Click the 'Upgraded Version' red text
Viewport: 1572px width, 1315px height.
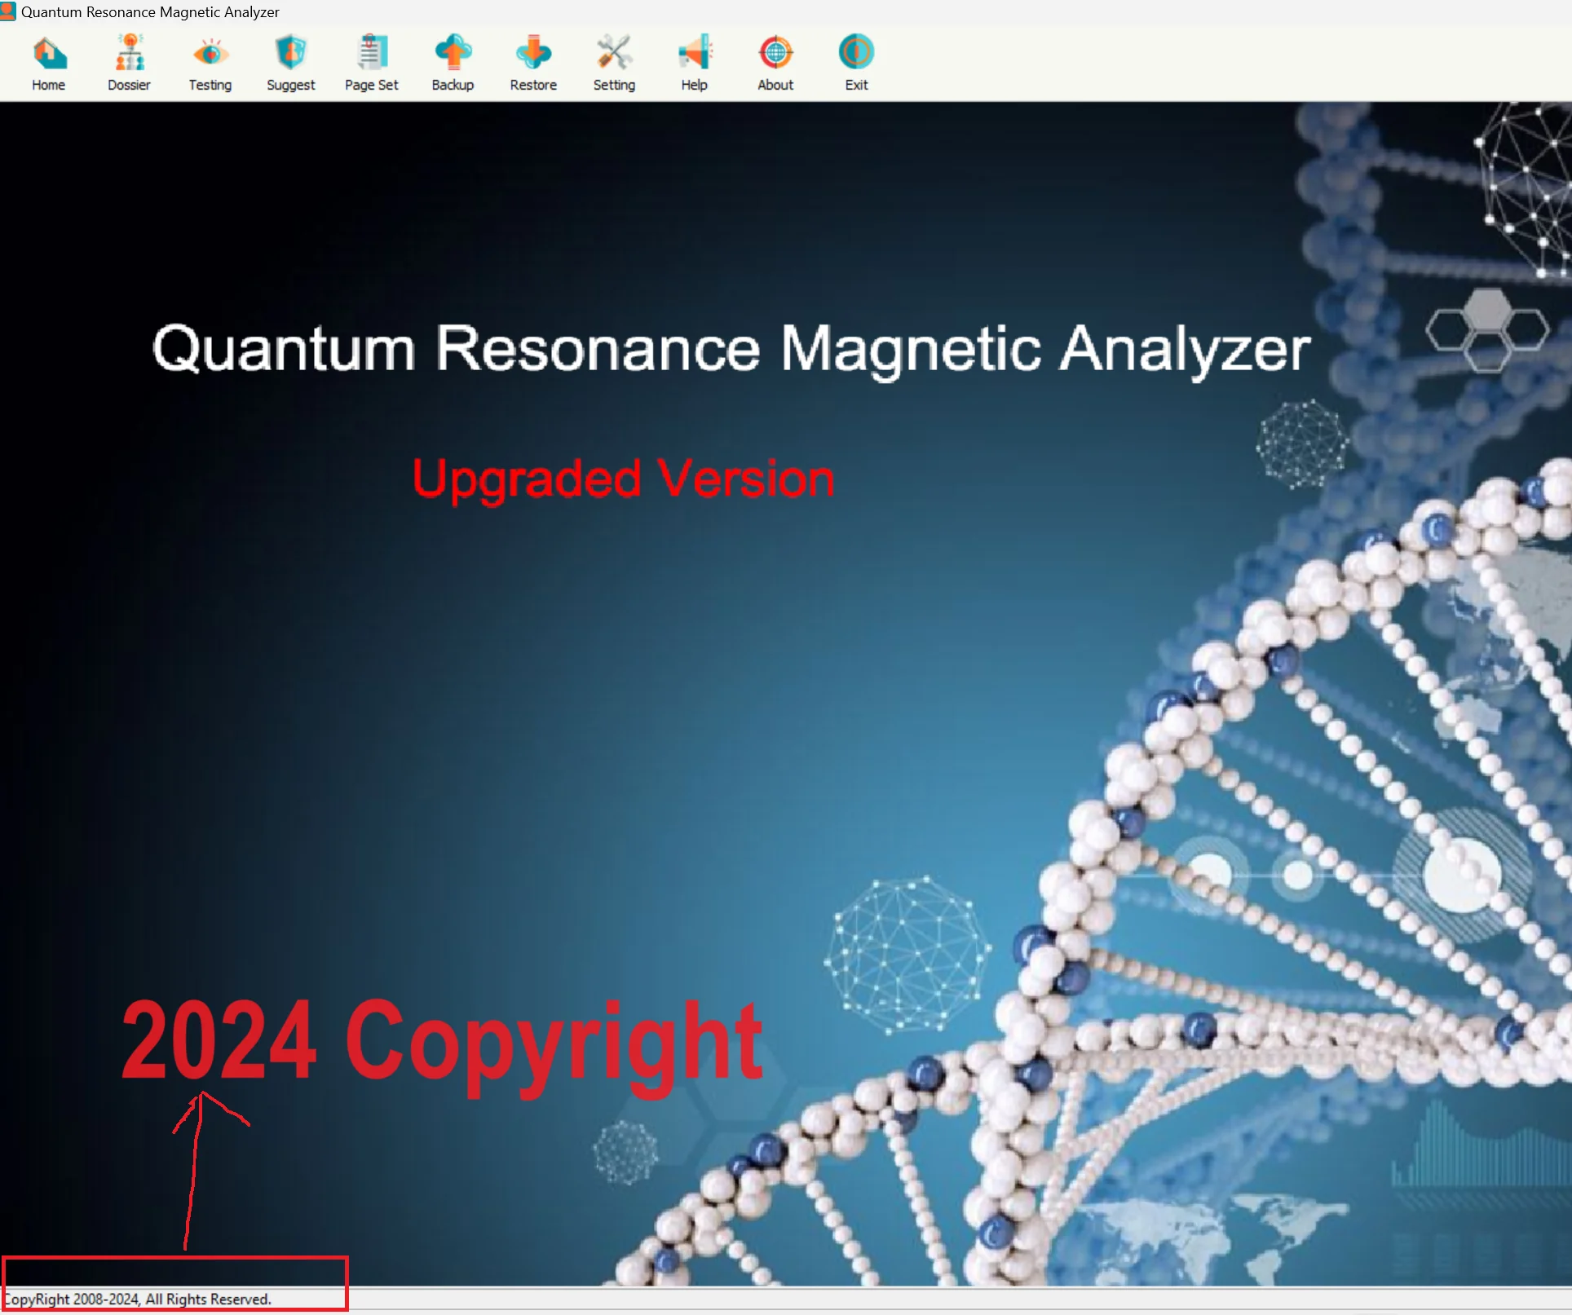623,479
